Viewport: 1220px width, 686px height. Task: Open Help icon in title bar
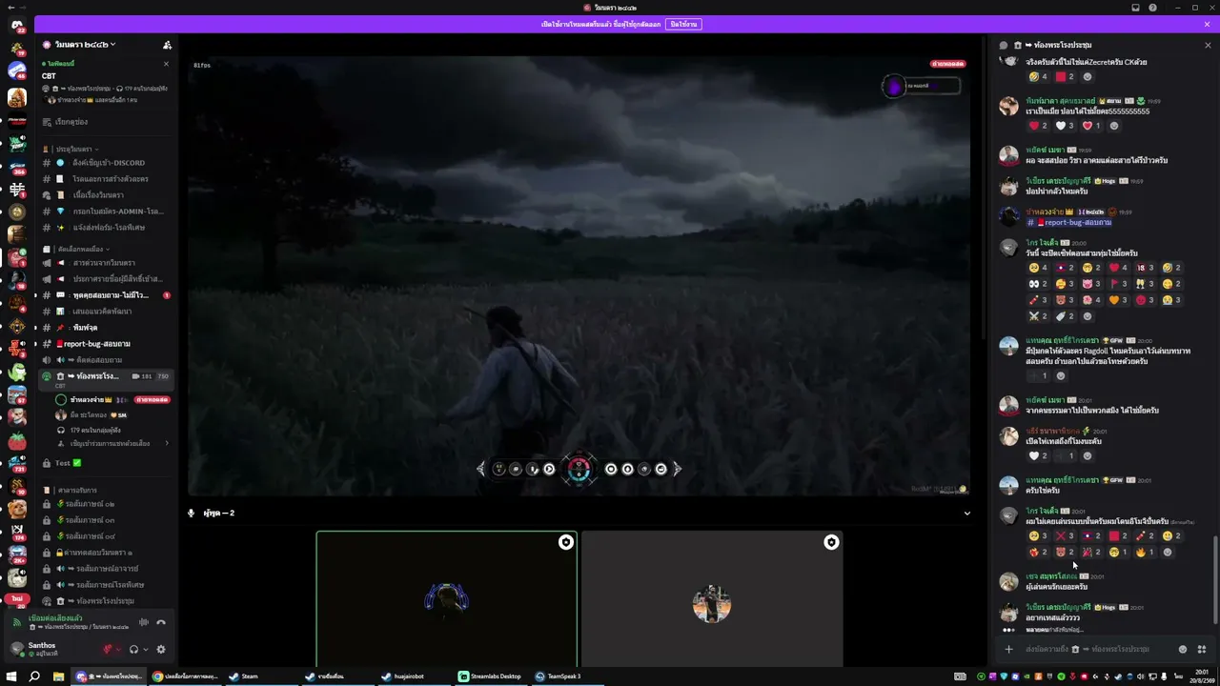point(1153,8)
